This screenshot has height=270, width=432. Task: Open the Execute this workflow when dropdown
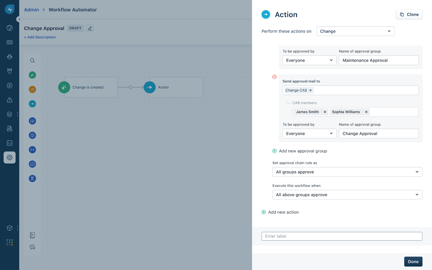pos(347,195)
